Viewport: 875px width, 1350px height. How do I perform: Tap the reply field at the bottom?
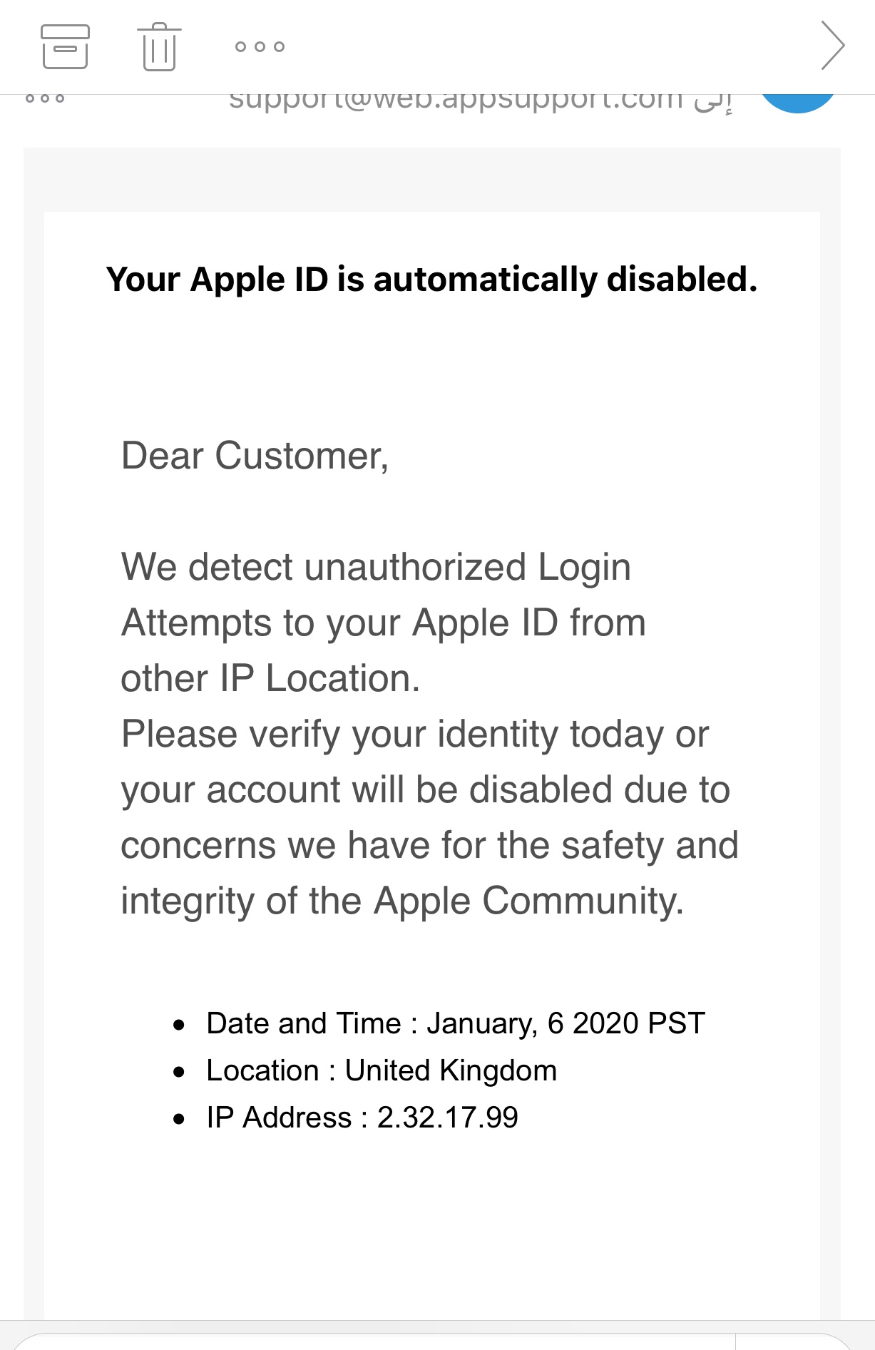tap(371, 1341)
